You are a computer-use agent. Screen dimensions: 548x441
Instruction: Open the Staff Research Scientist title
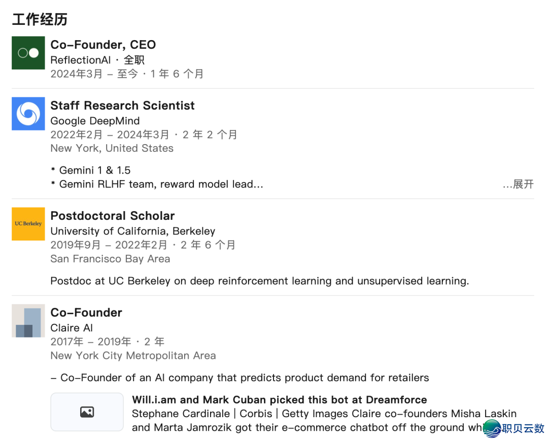(x=123, y=106)
